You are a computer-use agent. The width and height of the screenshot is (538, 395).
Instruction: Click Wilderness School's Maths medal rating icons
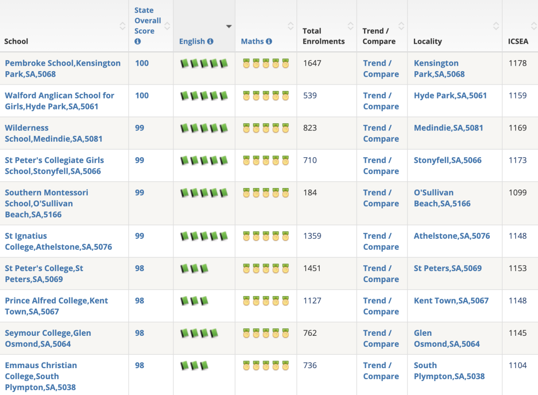click(266, 128)
